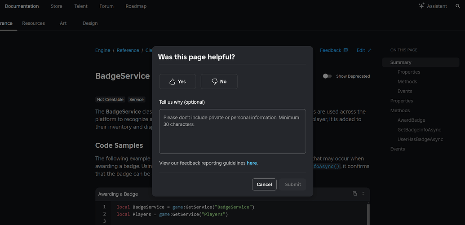Click the 'Tell us why (optional)' label
The width and height of the screenshot is (465, 225).
coord(182,102)
